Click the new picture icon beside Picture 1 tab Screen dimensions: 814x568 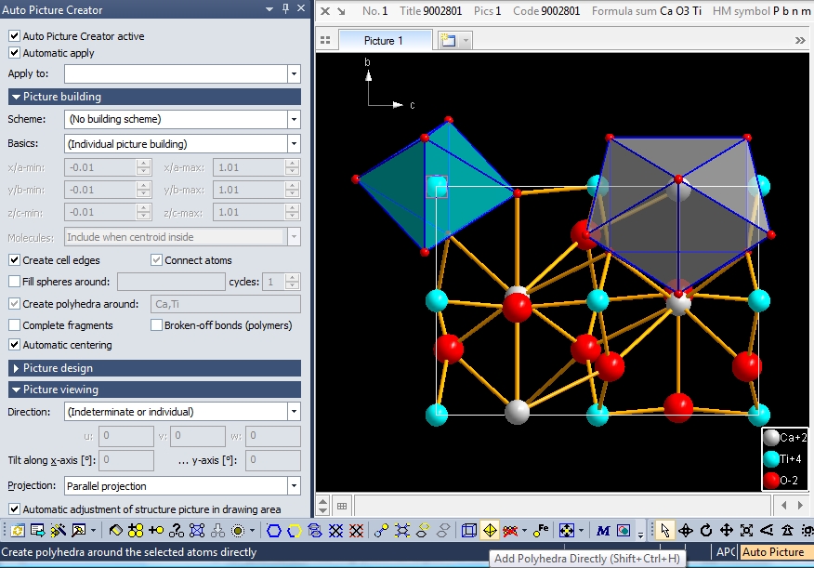[448, 41]
